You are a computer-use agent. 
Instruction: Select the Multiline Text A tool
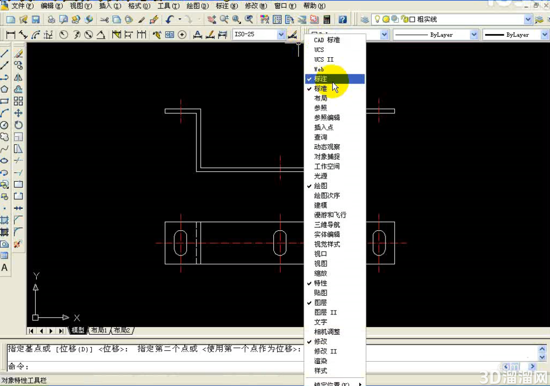click(x=4, y=268)
